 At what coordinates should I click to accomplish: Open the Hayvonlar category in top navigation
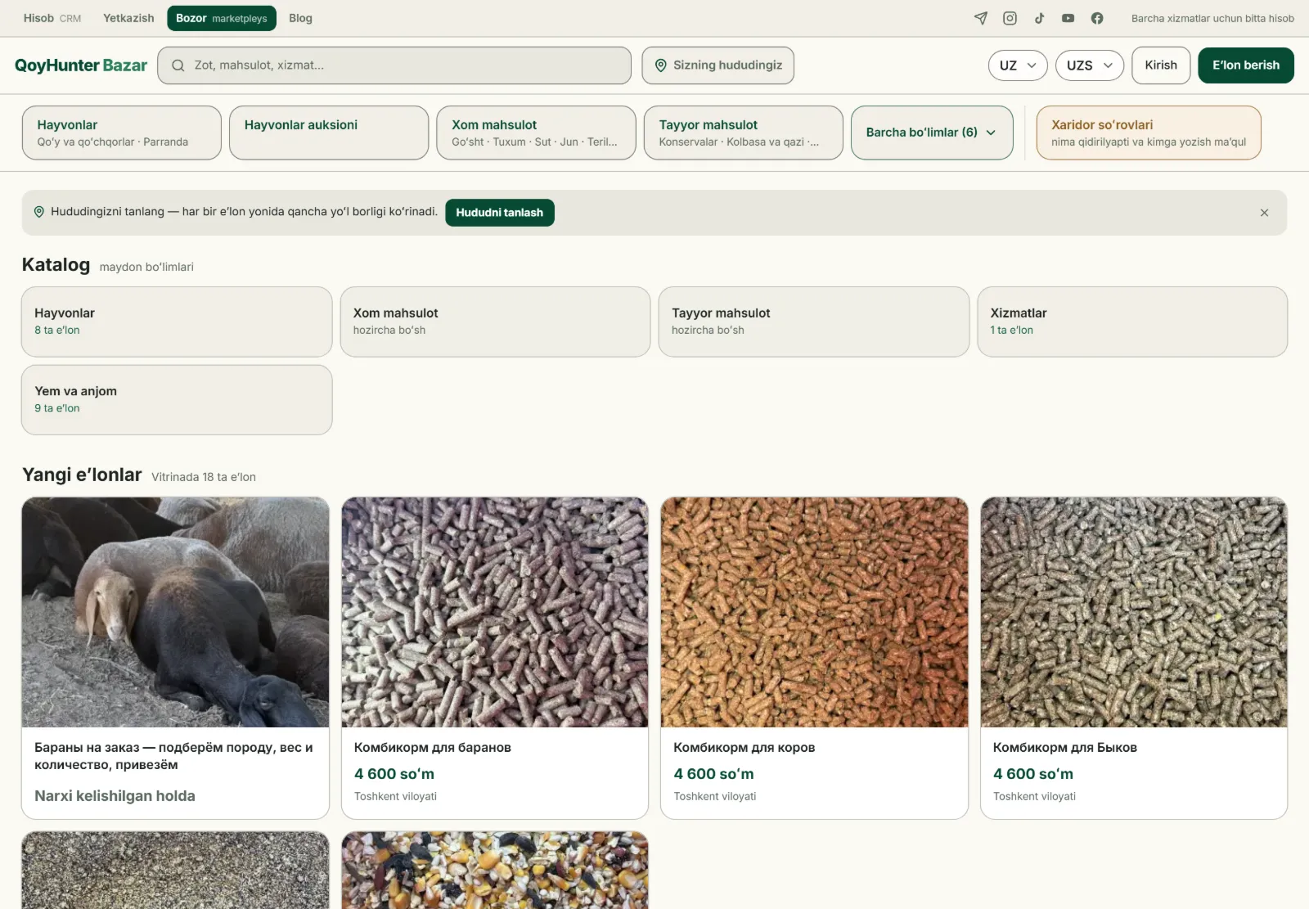122,133
